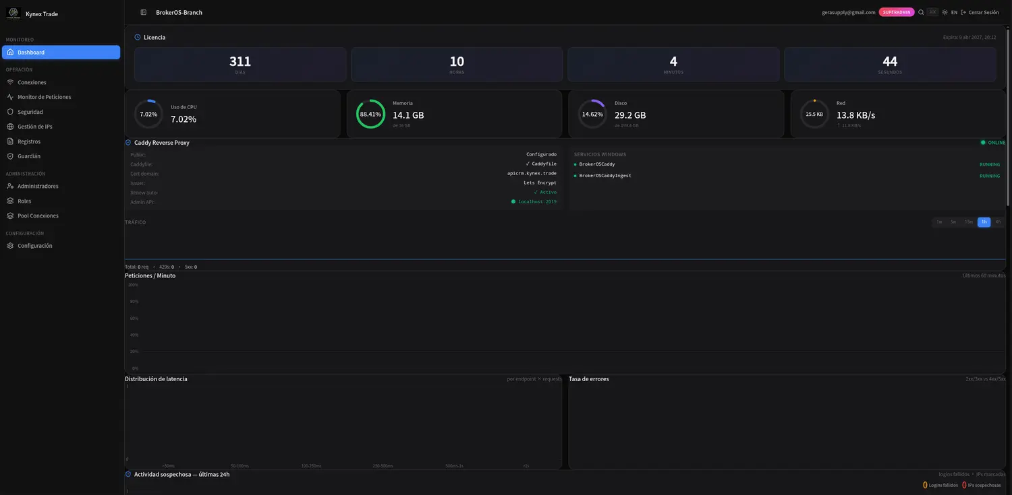Click the Distribución de latencia heading
This screenshot has height=495, width=1012.
pyautogui.click(x=156, y=379)
